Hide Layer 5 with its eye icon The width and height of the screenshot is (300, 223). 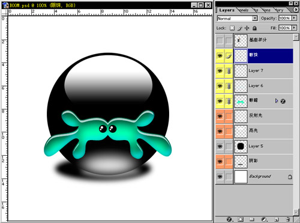click(220, 147)
